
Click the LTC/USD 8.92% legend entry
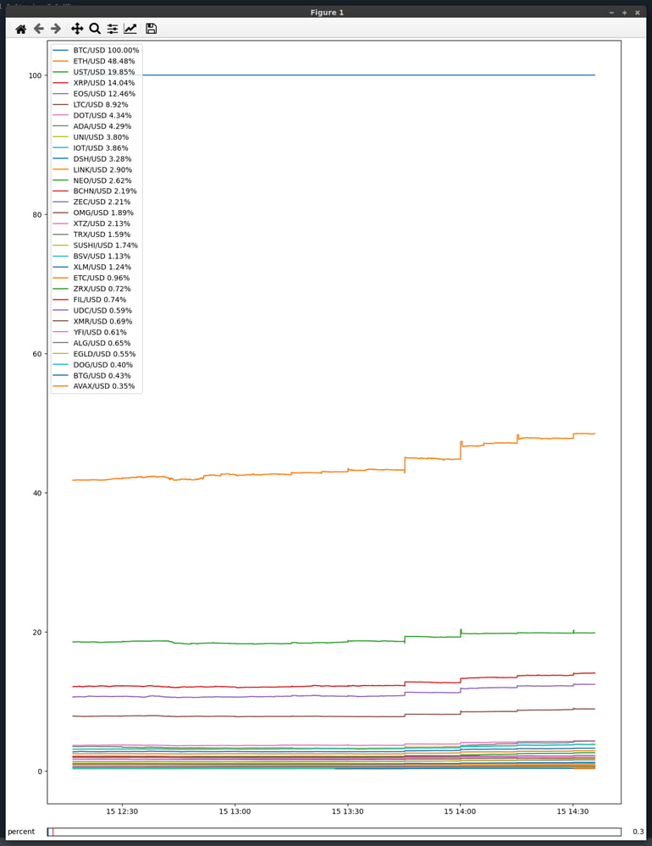click(91, 105)
